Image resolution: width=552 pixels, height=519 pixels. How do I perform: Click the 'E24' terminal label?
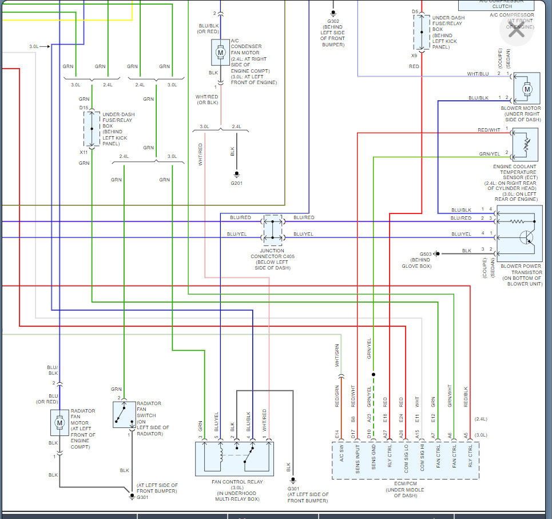[401, 418]
